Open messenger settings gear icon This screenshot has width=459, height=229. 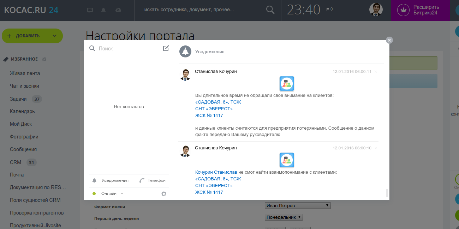(164, 194)
